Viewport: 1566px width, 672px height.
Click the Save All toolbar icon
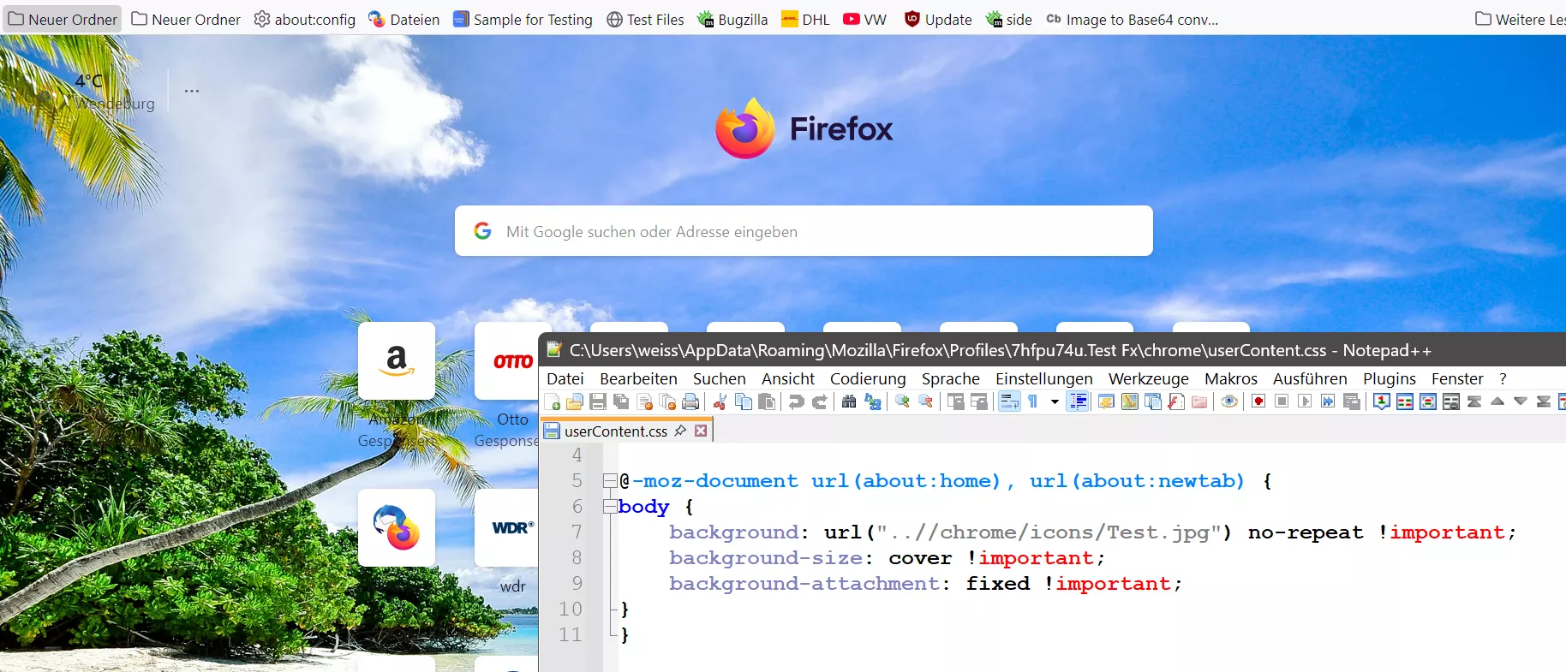pyautogui.click(x=621, y=401)
